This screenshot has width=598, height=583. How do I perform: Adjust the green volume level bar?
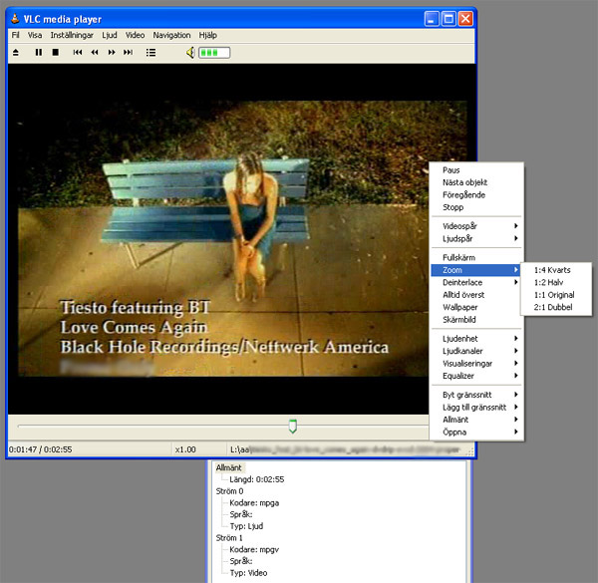[214, 53]
